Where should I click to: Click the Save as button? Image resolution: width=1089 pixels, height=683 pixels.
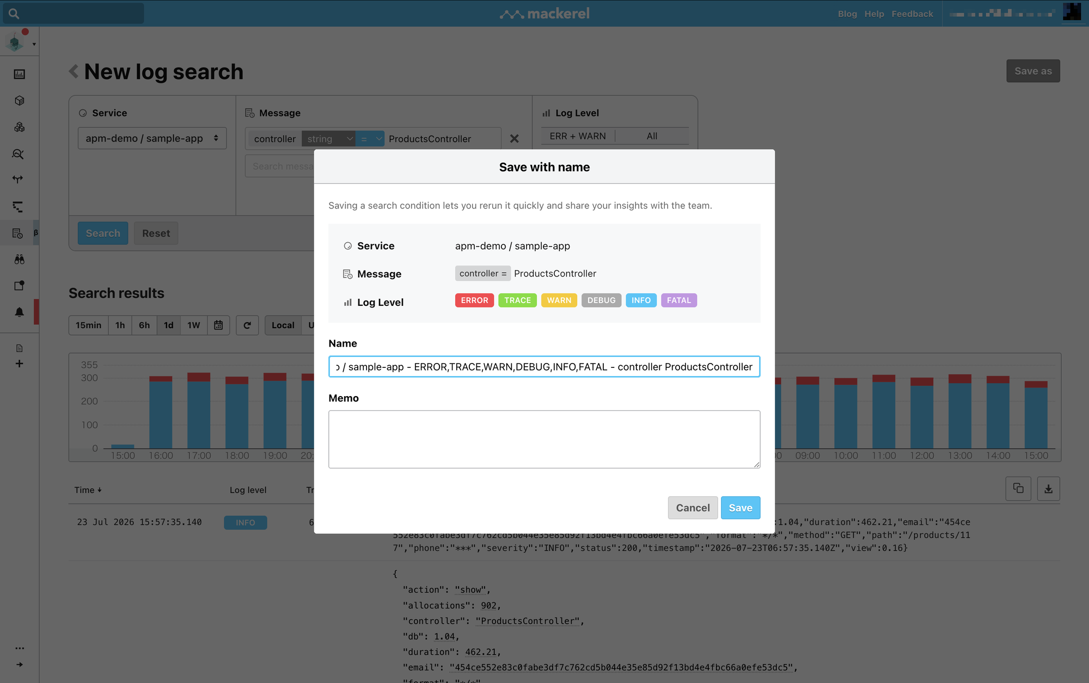(1033, 71)
